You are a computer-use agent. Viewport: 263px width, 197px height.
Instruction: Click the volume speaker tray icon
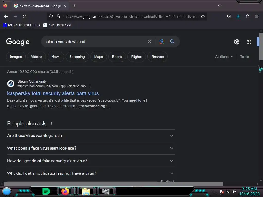tap(234, 191)
